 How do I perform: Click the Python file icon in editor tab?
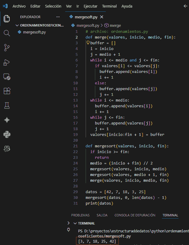click(x=71, y=17)
